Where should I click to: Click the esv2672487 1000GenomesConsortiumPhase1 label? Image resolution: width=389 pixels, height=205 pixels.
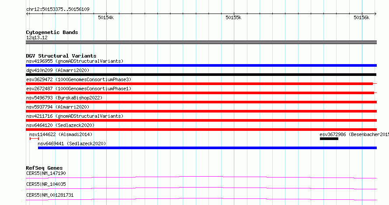(79, 89)
